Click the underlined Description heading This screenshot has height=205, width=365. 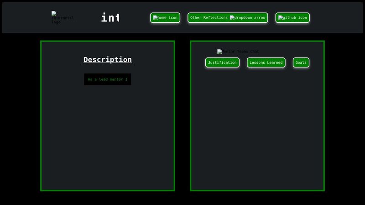(108, 60)
